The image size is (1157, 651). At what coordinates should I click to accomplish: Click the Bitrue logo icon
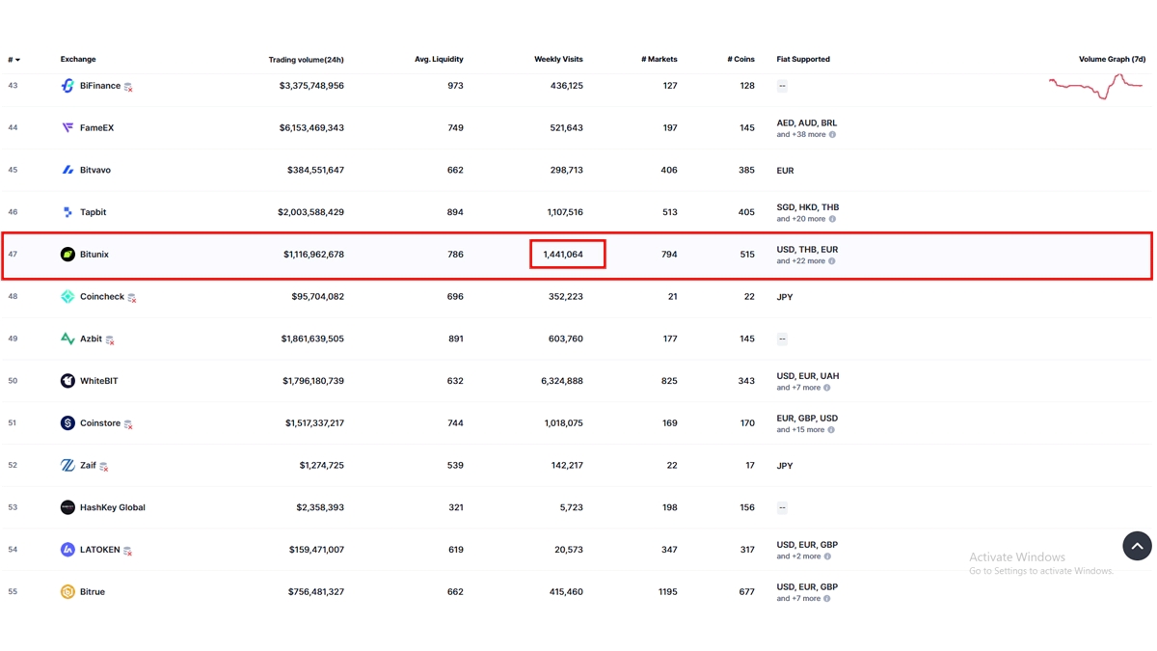pos(67,592)
